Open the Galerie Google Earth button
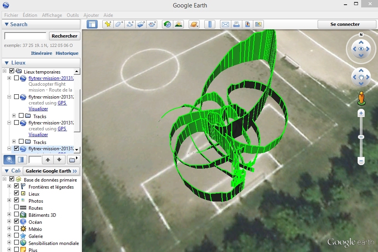The width and height of the screenshot is (378, 252). coord(51,171)
